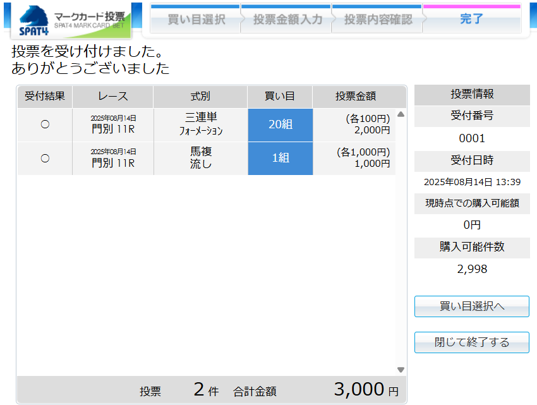Click the timestamp 2025年08月14日 13:39
Screen dimensions: 537x405
click(472, 182)
